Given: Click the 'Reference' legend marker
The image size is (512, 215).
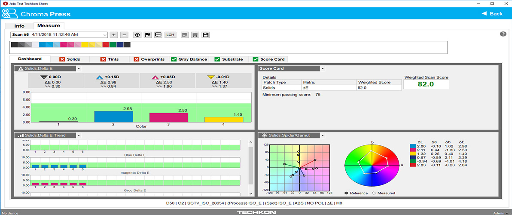Looking at the screenshot, I should (x=346, y=193).
